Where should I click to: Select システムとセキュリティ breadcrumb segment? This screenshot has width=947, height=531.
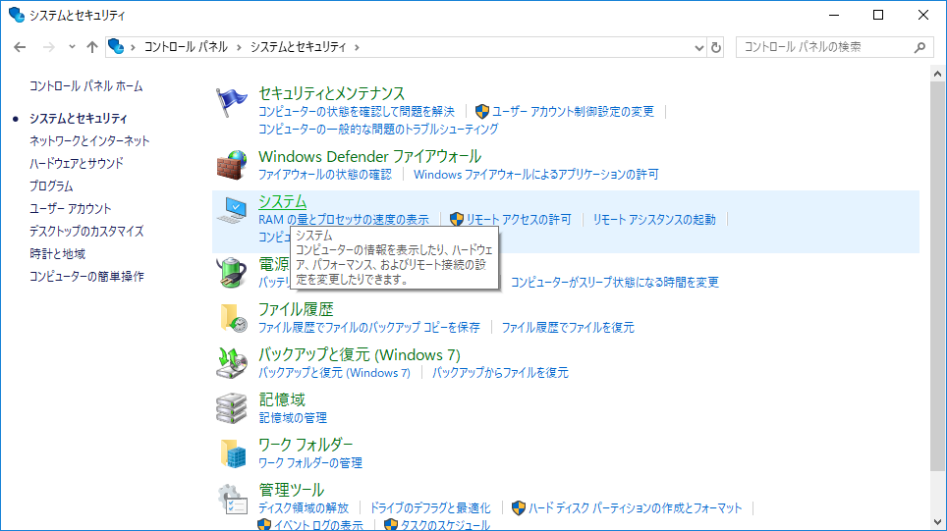point(298,47)
